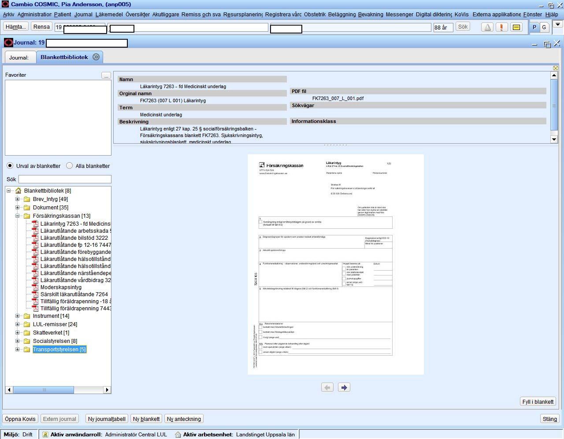This screenshot has width=564, height=439.
Task: Click the Ny journaltabell button
Action: [x=107, y=419]
